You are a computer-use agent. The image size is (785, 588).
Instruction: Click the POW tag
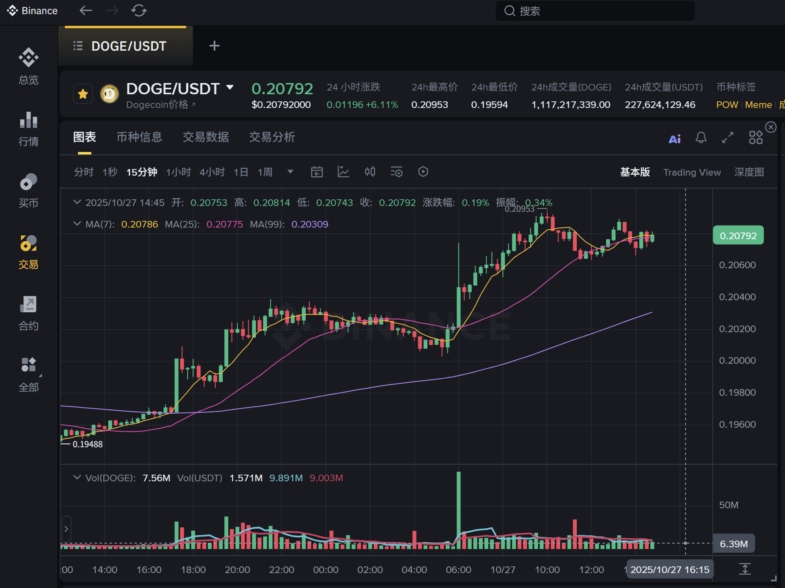(x=727, y=105)
